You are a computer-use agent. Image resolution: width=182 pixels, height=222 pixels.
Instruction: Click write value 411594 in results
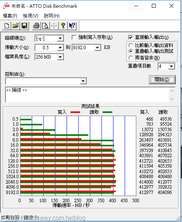(x=146, y=166)
